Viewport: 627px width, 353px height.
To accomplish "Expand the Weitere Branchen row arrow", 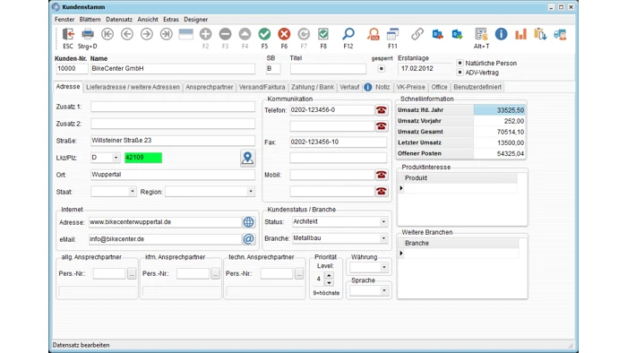I will pos(401,254).
